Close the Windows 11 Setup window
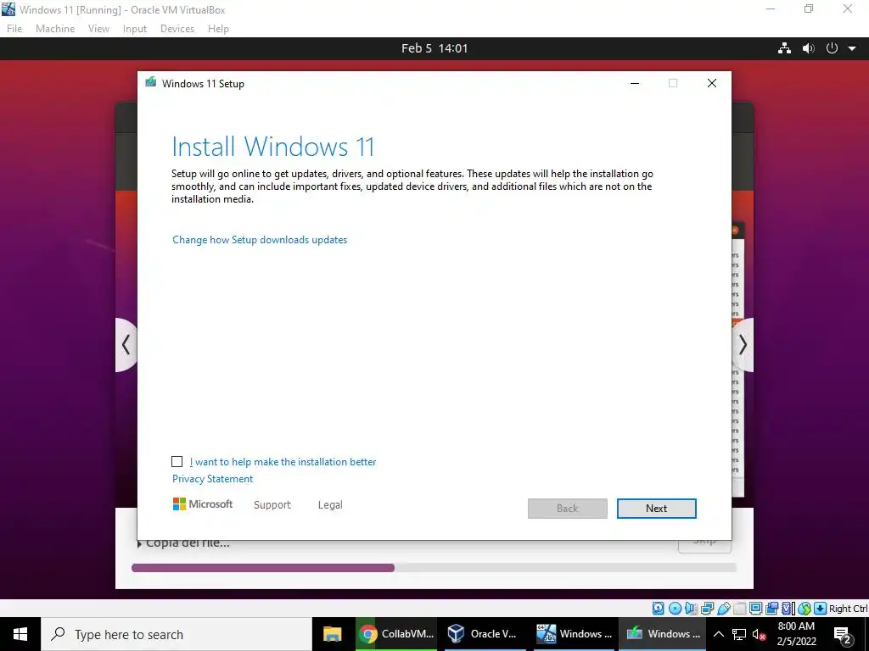The width and height of the screenshot is (869, 651). point(712,83)
